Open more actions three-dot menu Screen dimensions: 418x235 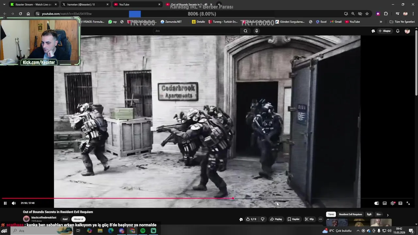pos(320,219)
